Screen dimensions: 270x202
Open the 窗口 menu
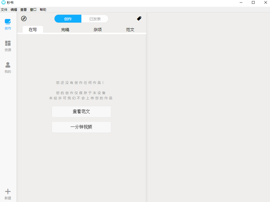pyautogui.click(x=33, y=9)
